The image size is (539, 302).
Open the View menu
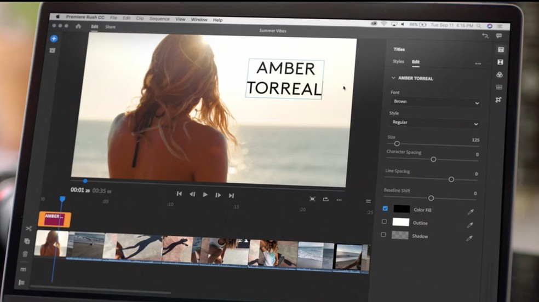coord(180,19)
